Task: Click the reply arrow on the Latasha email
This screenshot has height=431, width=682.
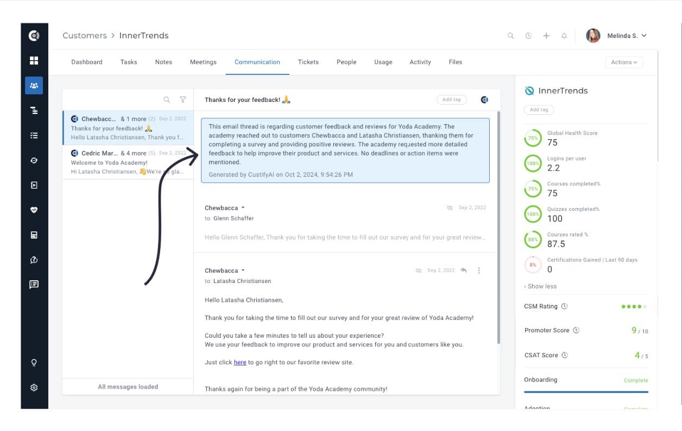Action: pyautogui.click(x=464, y=270)
